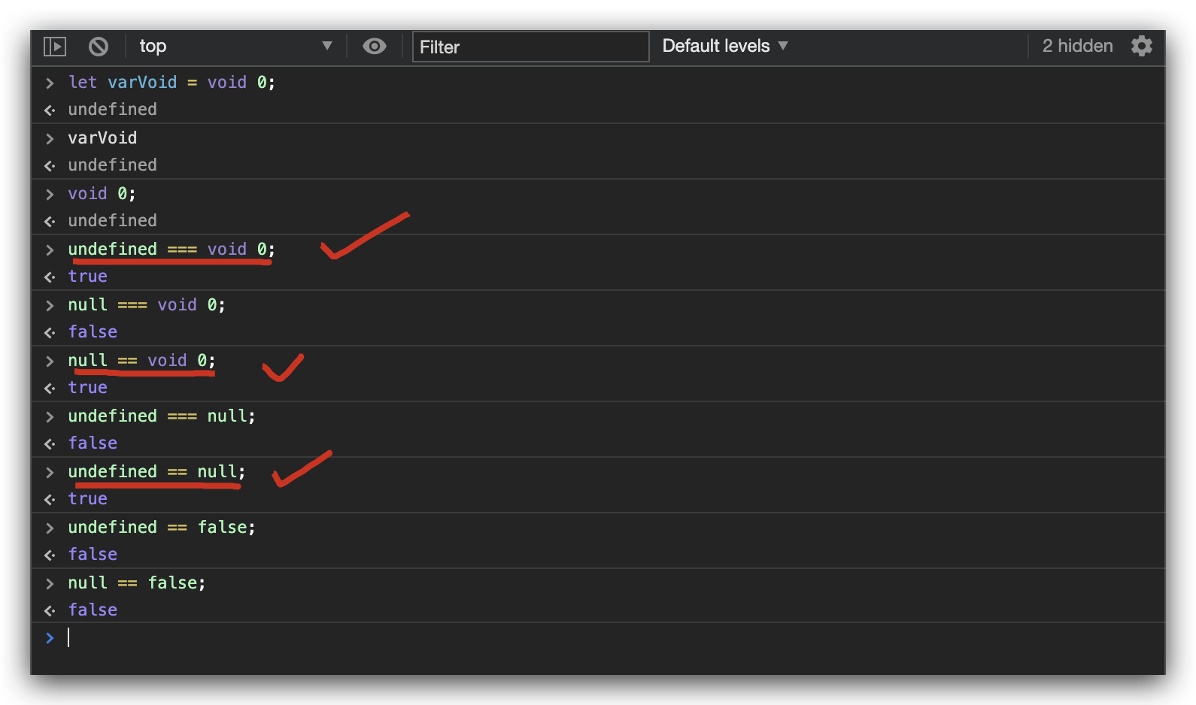Click the empty console prompt line

pyautogui.click(x=598, y=638)
